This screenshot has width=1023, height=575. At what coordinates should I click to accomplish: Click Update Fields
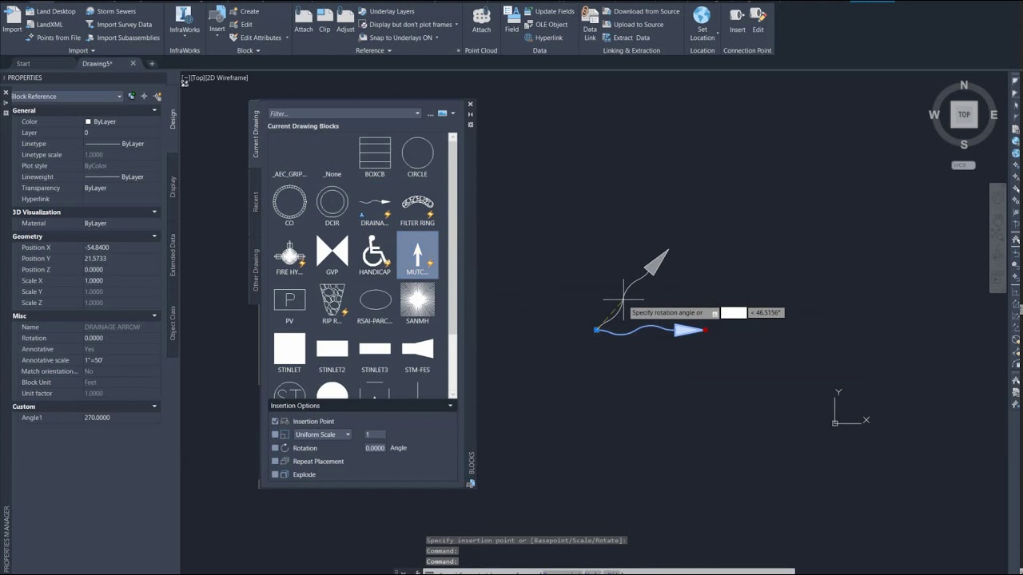pyautogui.click(x=549, y=11)
